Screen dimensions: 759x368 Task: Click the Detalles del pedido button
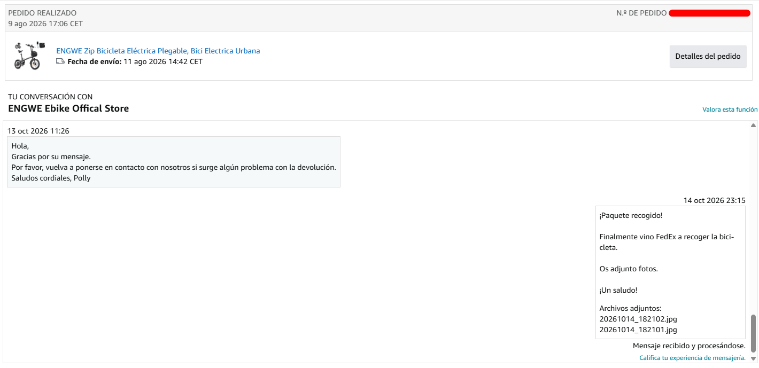click(x=708, y=56)
